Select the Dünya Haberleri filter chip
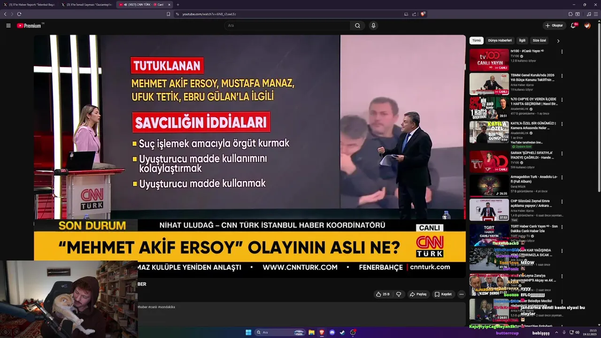601x338 pixels. tap(500, 40)
